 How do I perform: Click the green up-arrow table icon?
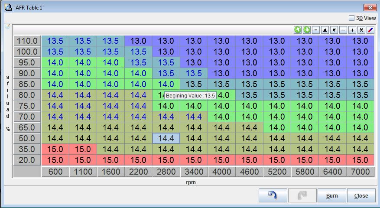(x=298, y=30)
